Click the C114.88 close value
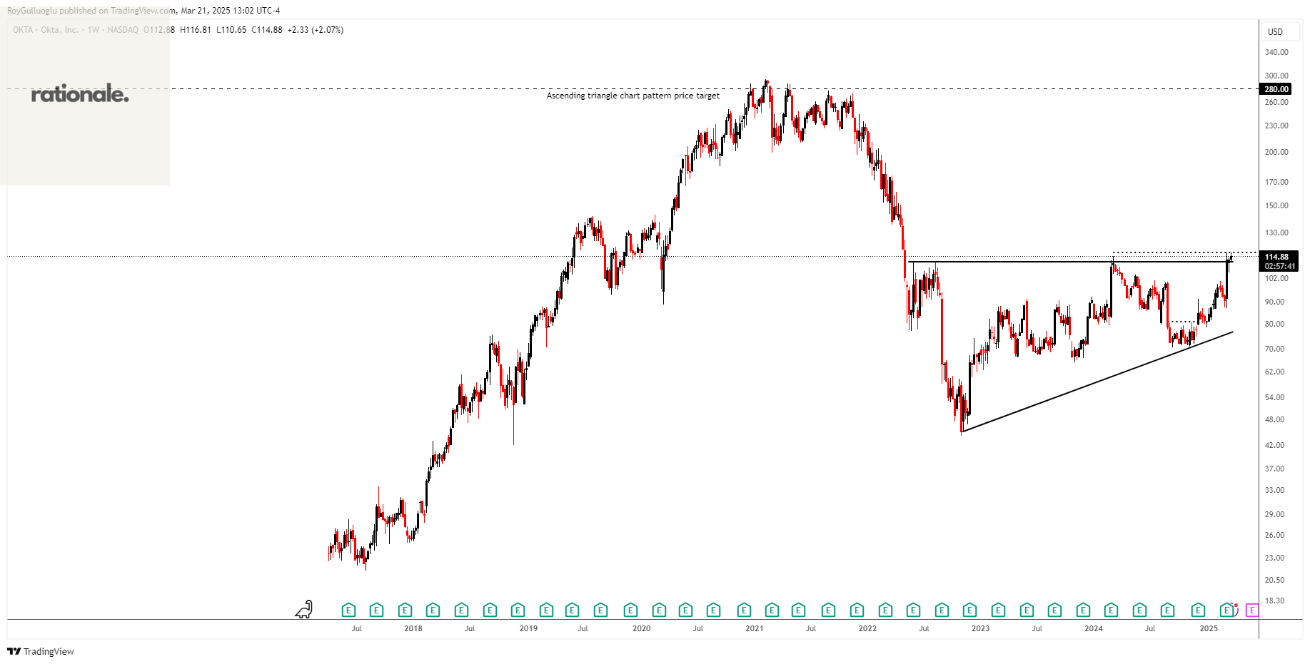Screen dimensions: 1310x664 coord(267,30)
